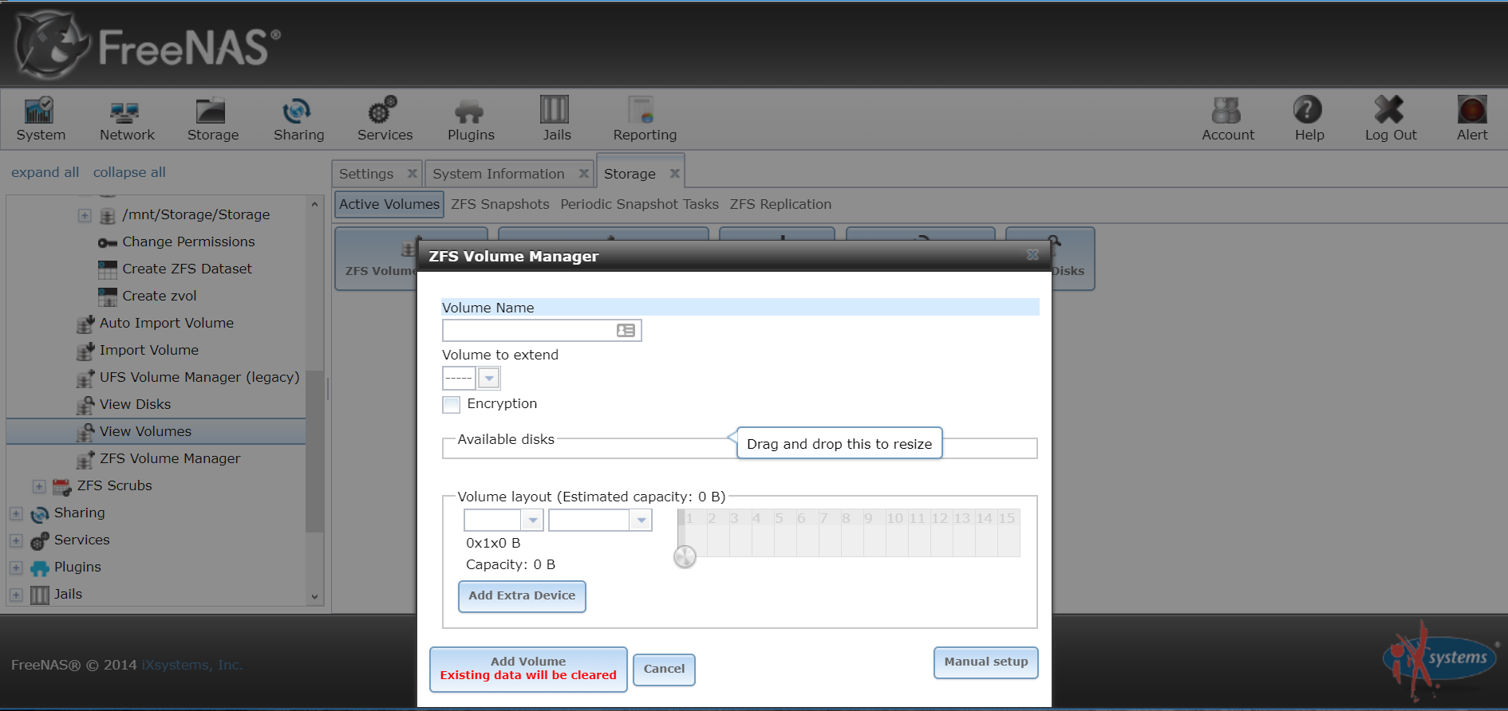Click the sidebar Jails bars icon
Screen dimensions: 1508x711
click(40, 595)
